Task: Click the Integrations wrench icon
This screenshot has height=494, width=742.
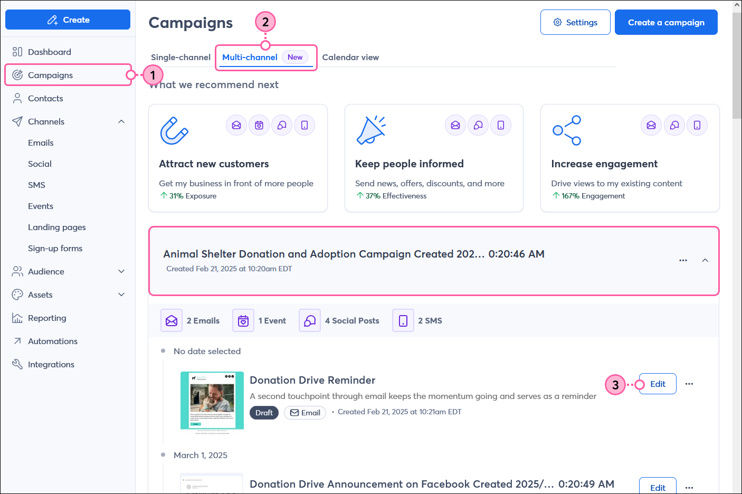Action: pyautogui.click(x=16, y=364)
